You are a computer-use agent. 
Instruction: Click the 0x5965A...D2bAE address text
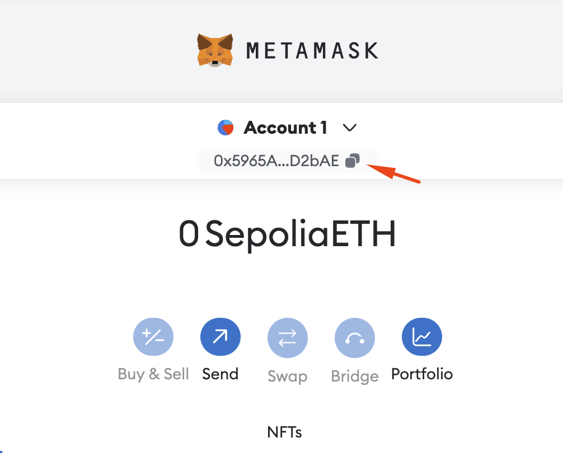click(x=276, y=161)
